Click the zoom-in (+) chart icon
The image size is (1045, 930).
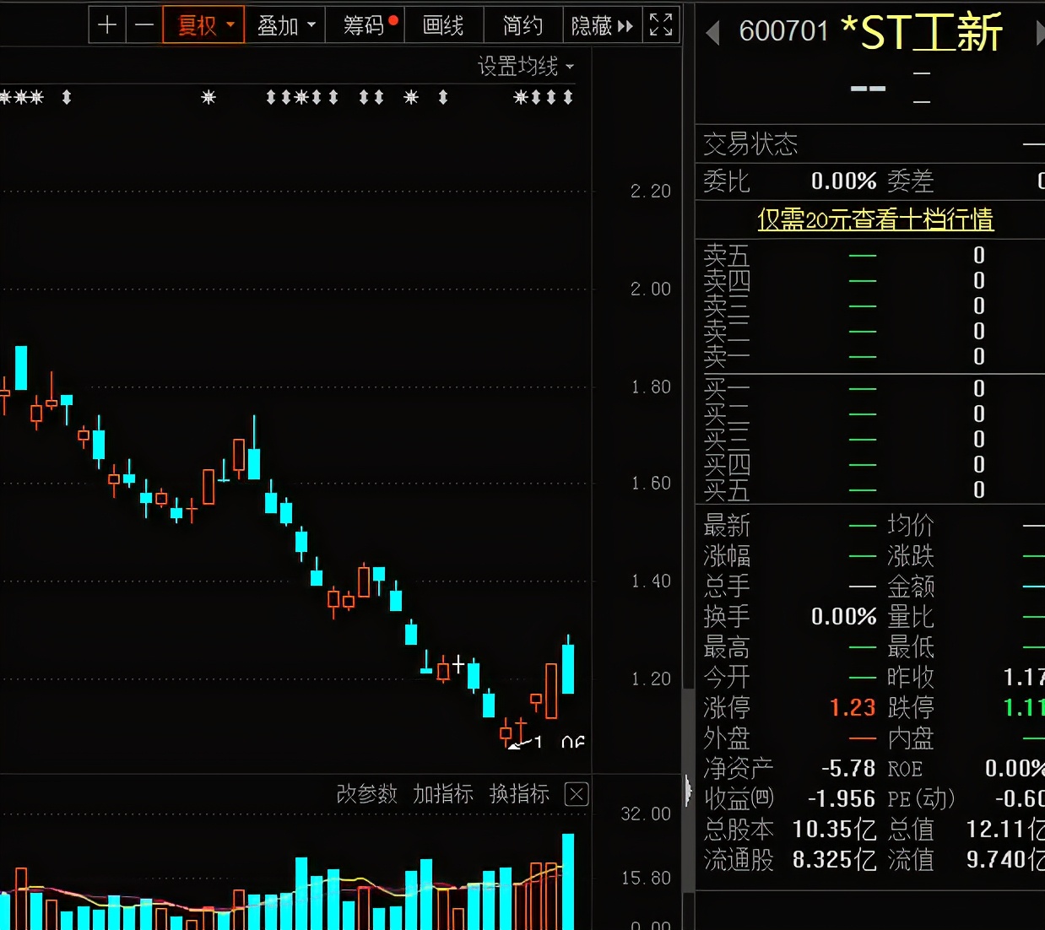pos(107,25)
